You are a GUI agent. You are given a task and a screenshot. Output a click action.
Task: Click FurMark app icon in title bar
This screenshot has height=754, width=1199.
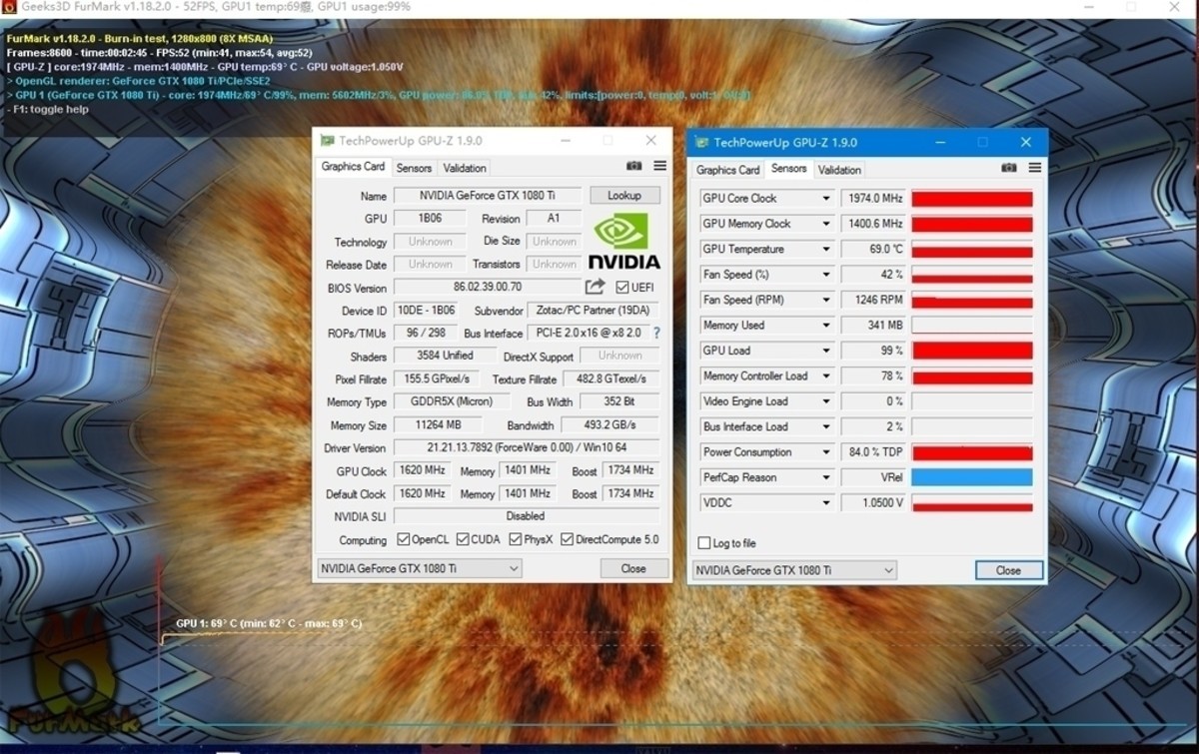coord(8,7)
